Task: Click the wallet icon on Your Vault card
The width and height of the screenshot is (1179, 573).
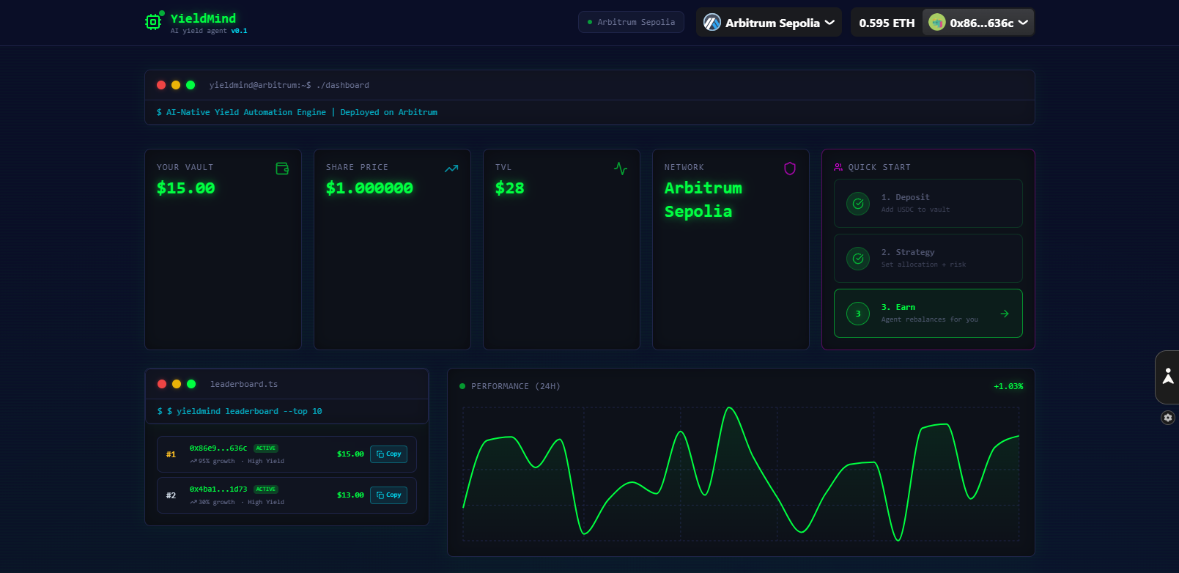Action: pyautogui.click(x=282, y=169)
